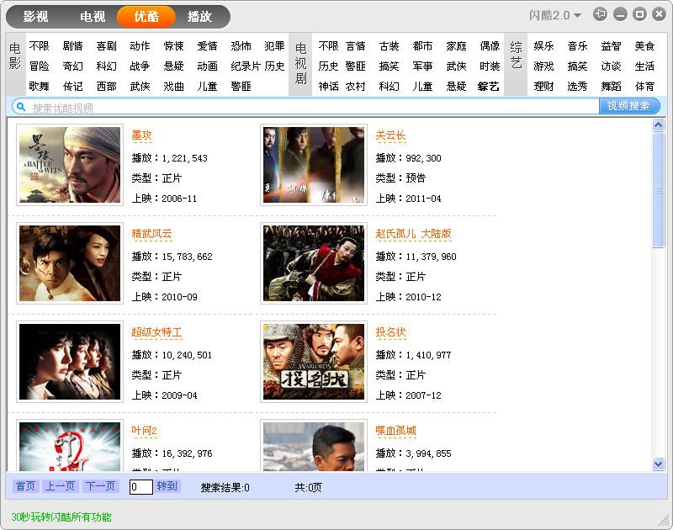Pick the 选秀 variety category

tap(577, 87)
